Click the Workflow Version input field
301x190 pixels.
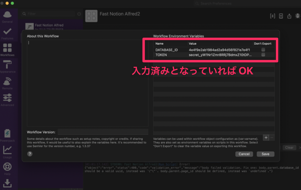(x=103, y=132)
